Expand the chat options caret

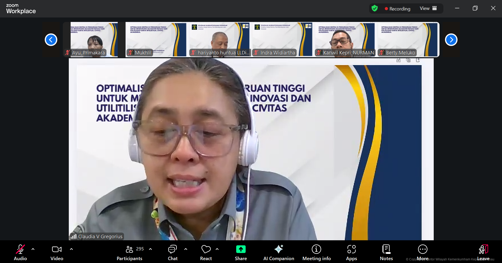[x=186, y=249]
